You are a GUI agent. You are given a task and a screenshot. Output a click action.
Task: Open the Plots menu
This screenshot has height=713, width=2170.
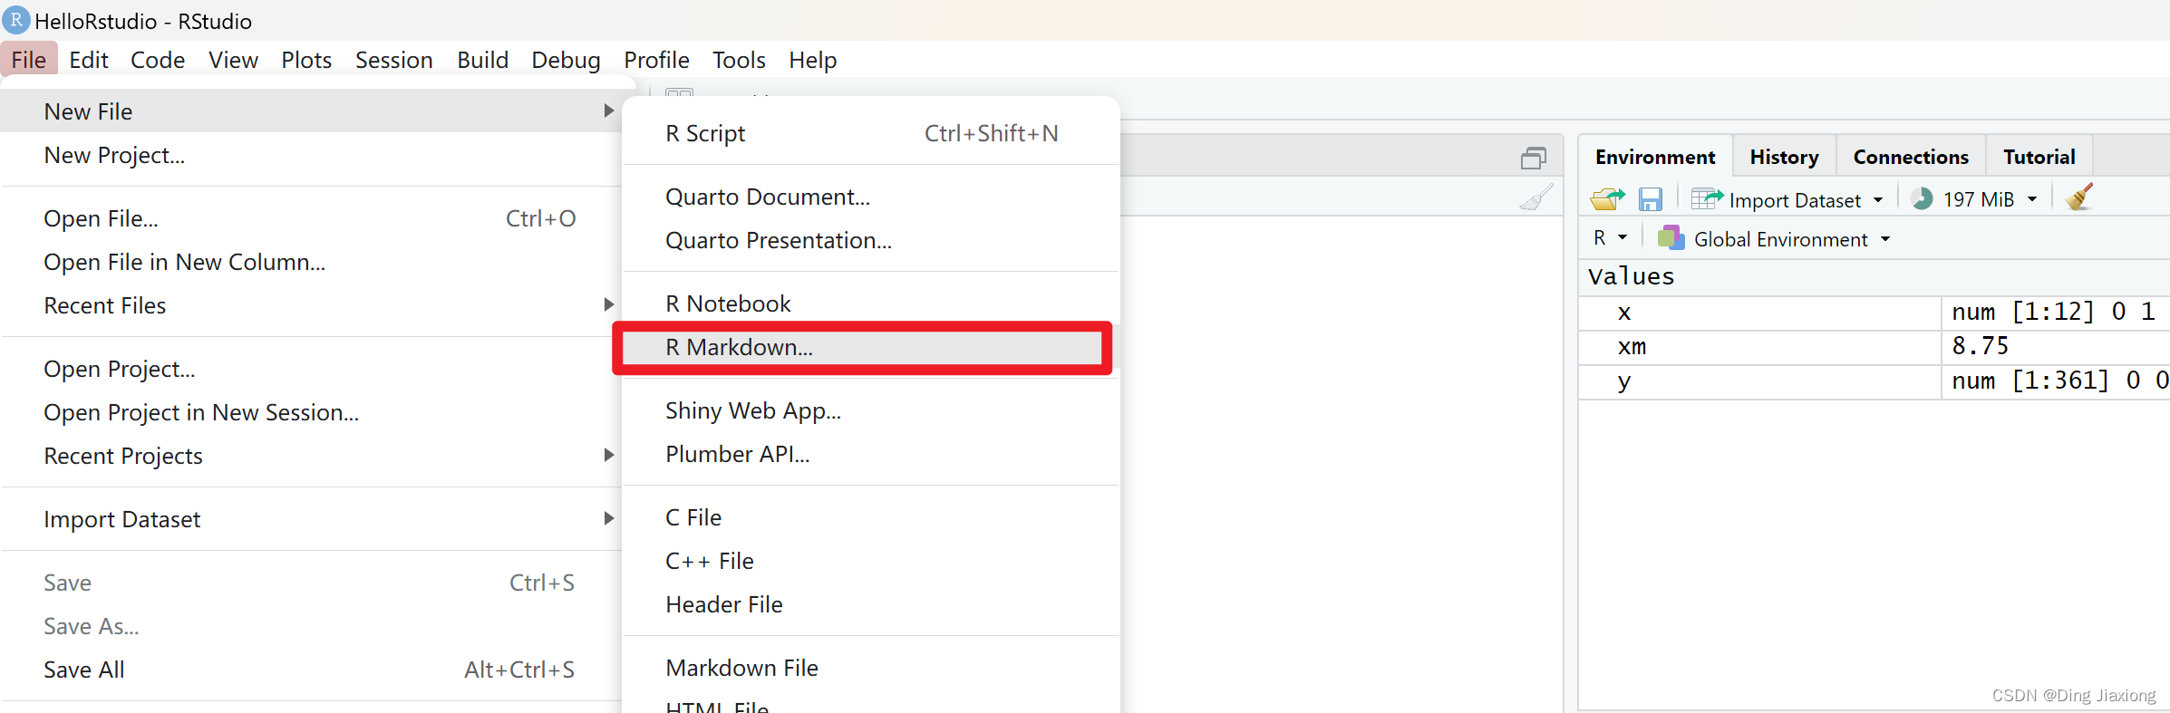[x=306, y=60]
